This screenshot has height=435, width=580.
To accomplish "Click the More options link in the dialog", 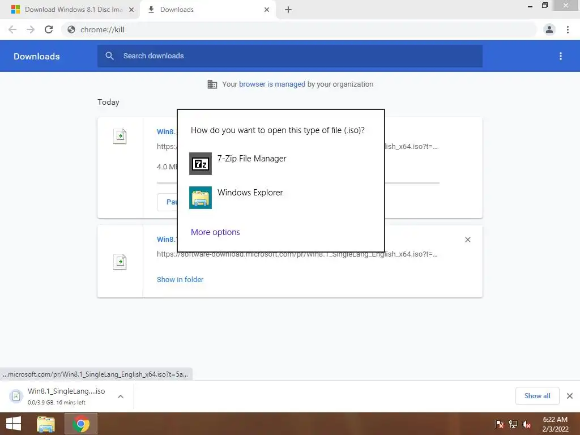I will tap(215, 232).
